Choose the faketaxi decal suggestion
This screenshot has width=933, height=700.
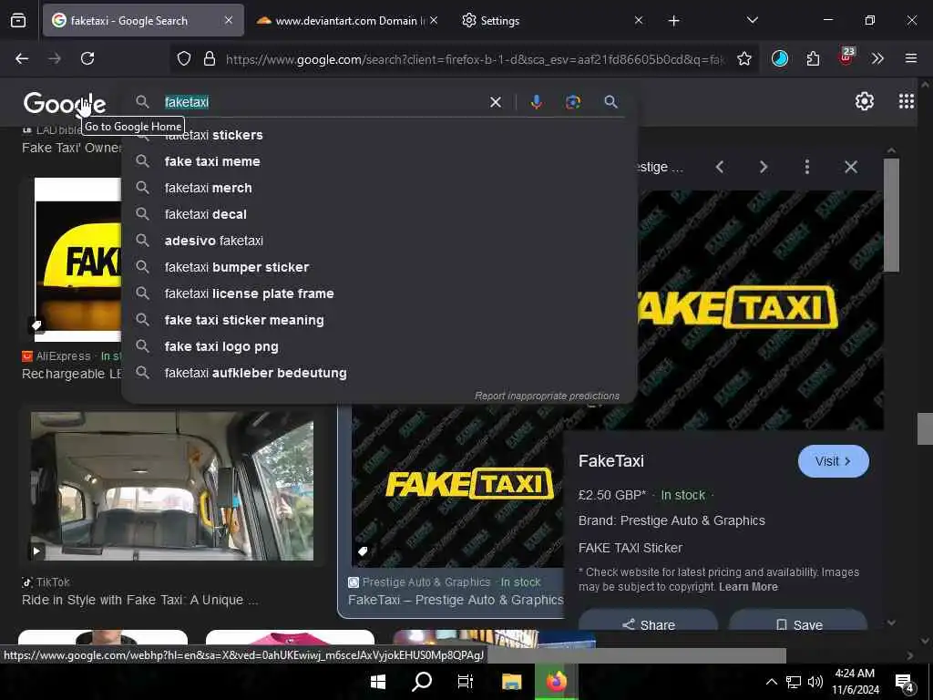(379, 214)
